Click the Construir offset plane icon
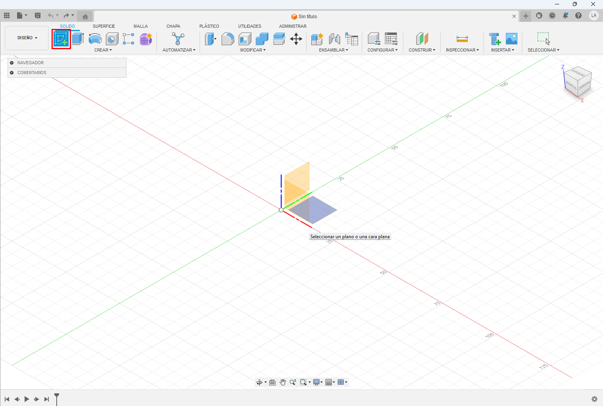Image resolution: width=603 pixels, height=406 pixels. (x=422, y=39)
